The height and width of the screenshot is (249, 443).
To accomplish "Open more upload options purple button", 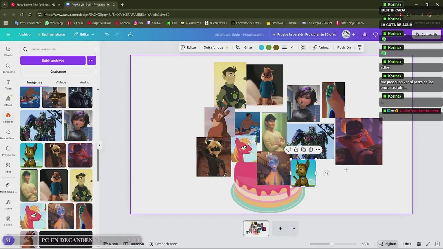I will coord(91,60).
